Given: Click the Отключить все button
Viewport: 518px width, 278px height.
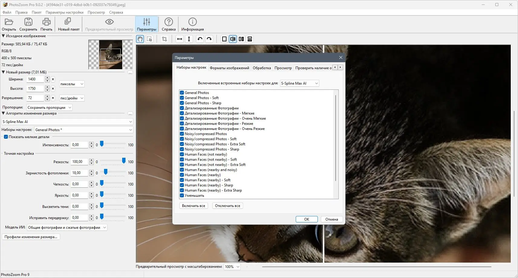Looking at the screenshot, I should tap(227, 205).
